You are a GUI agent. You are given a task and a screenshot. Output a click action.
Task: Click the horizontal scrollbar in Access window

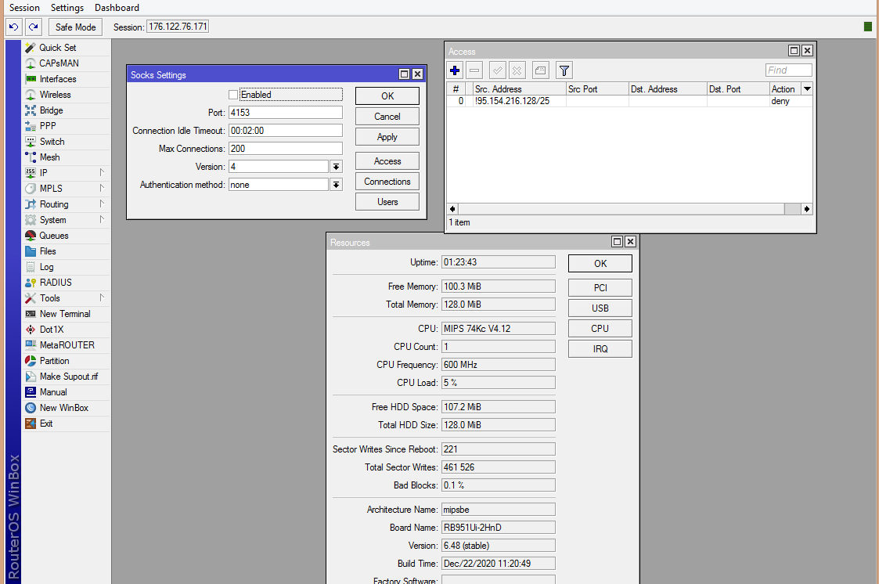click(x=621, y=209)
